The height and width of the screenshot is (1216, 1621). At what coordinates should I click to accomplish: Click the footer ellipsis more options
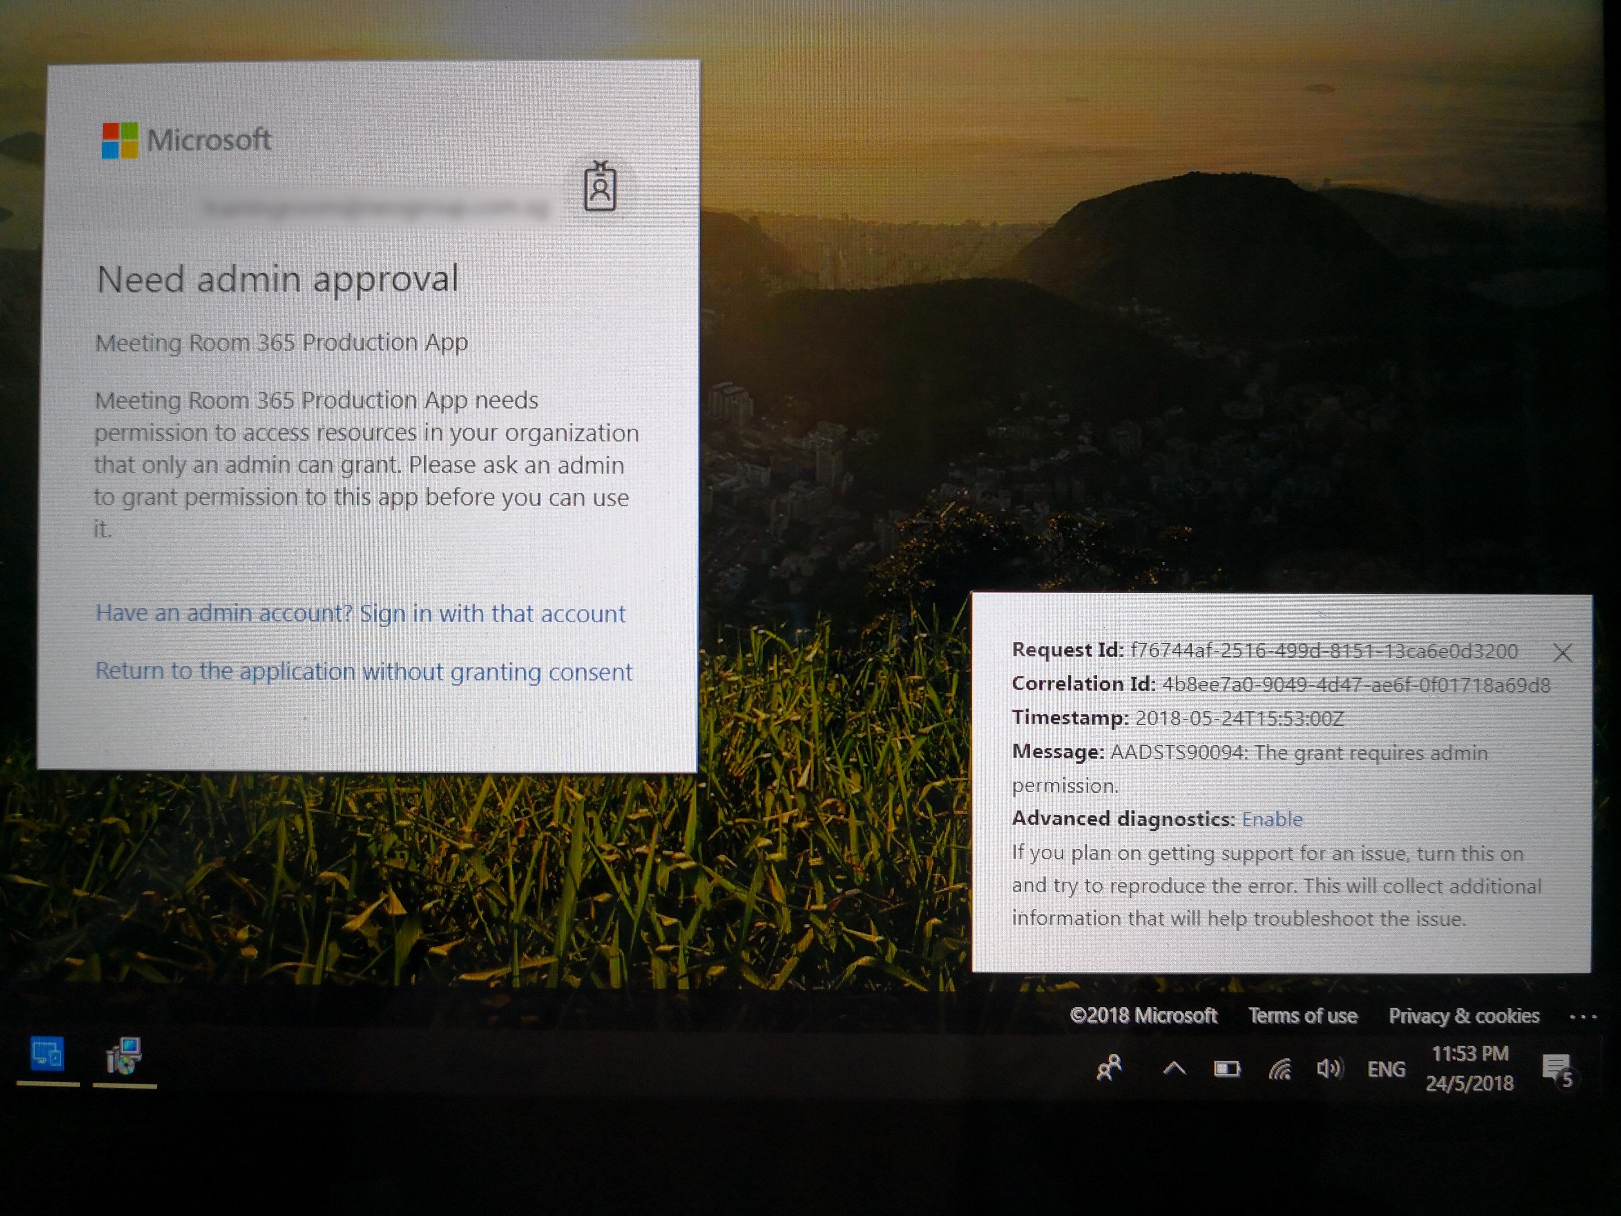point(1583,1017)
